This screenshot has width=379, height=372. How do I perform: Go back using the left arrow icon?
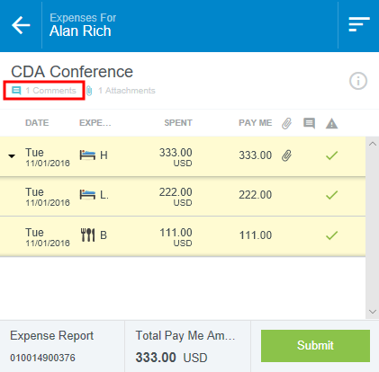21,25
